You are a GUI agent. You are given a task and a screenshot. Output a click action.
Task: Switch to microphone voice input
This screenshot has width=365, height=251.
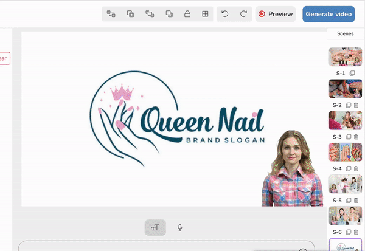(180, 227)
